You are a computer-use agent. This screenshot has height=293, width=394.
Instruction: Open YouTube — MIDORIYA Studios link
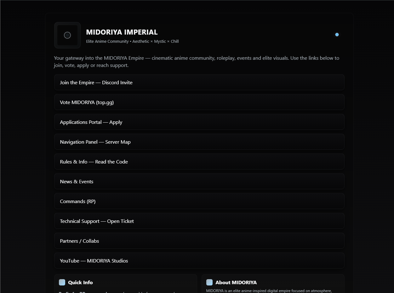[199, 261]
